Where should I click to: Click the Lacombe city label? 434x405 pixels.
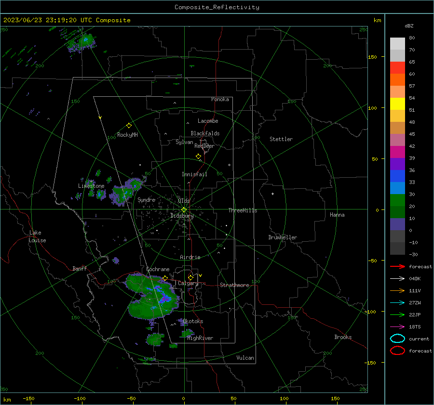click(208, 121)
